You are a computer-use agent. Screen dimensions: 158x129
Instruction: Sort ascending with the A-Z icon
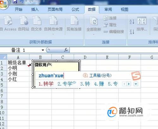pos(132,22)
